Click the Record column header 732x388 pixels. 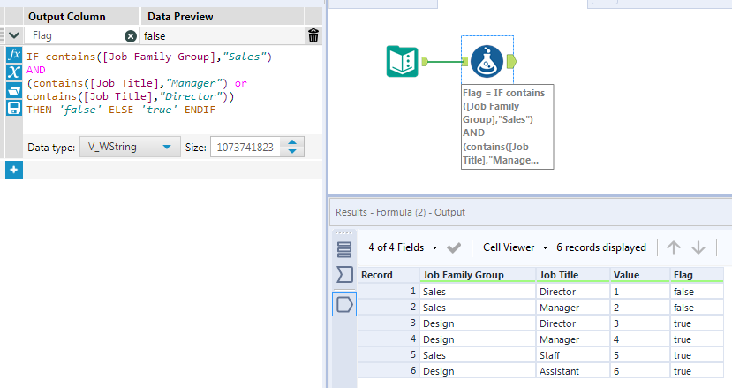pyautogui.click(x=389, y=275)
